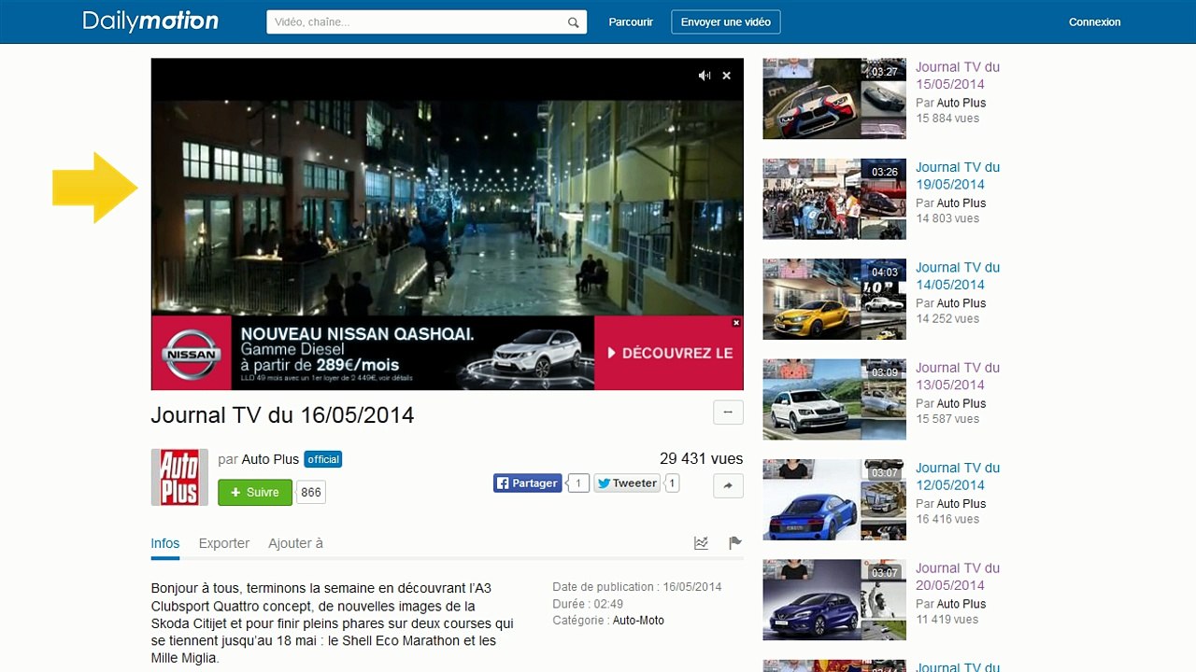
Task: Open the Auto Plus channel logo
Action: pos(179,477)
